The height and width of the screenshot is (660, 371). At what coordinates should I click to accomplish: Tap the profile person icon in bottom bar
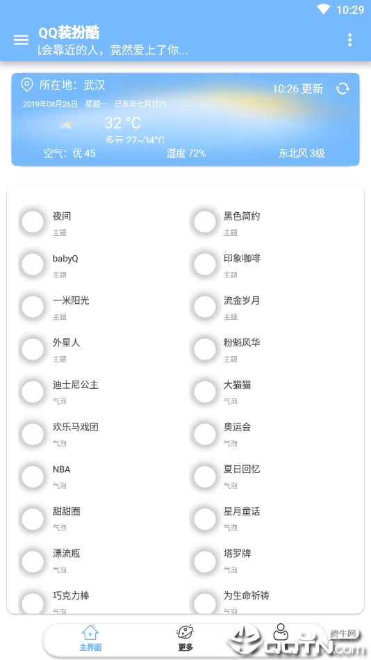click(280, 631)
